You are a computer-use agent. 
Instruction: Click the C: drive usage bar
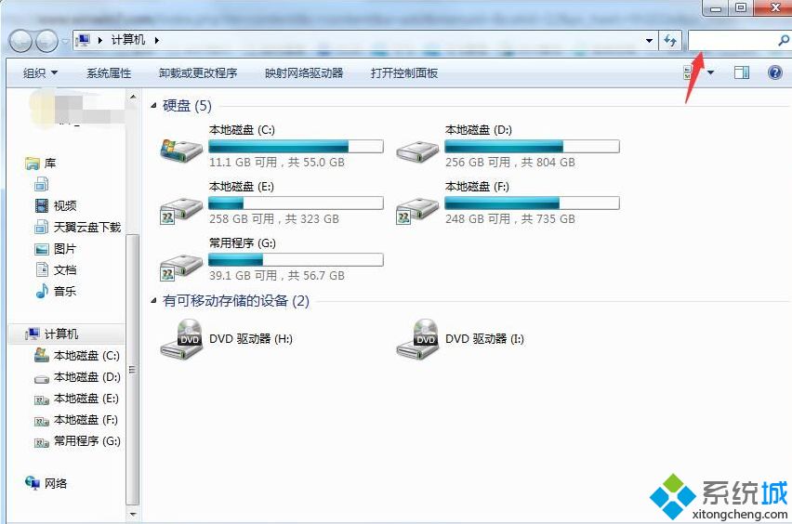click(296, 147)
